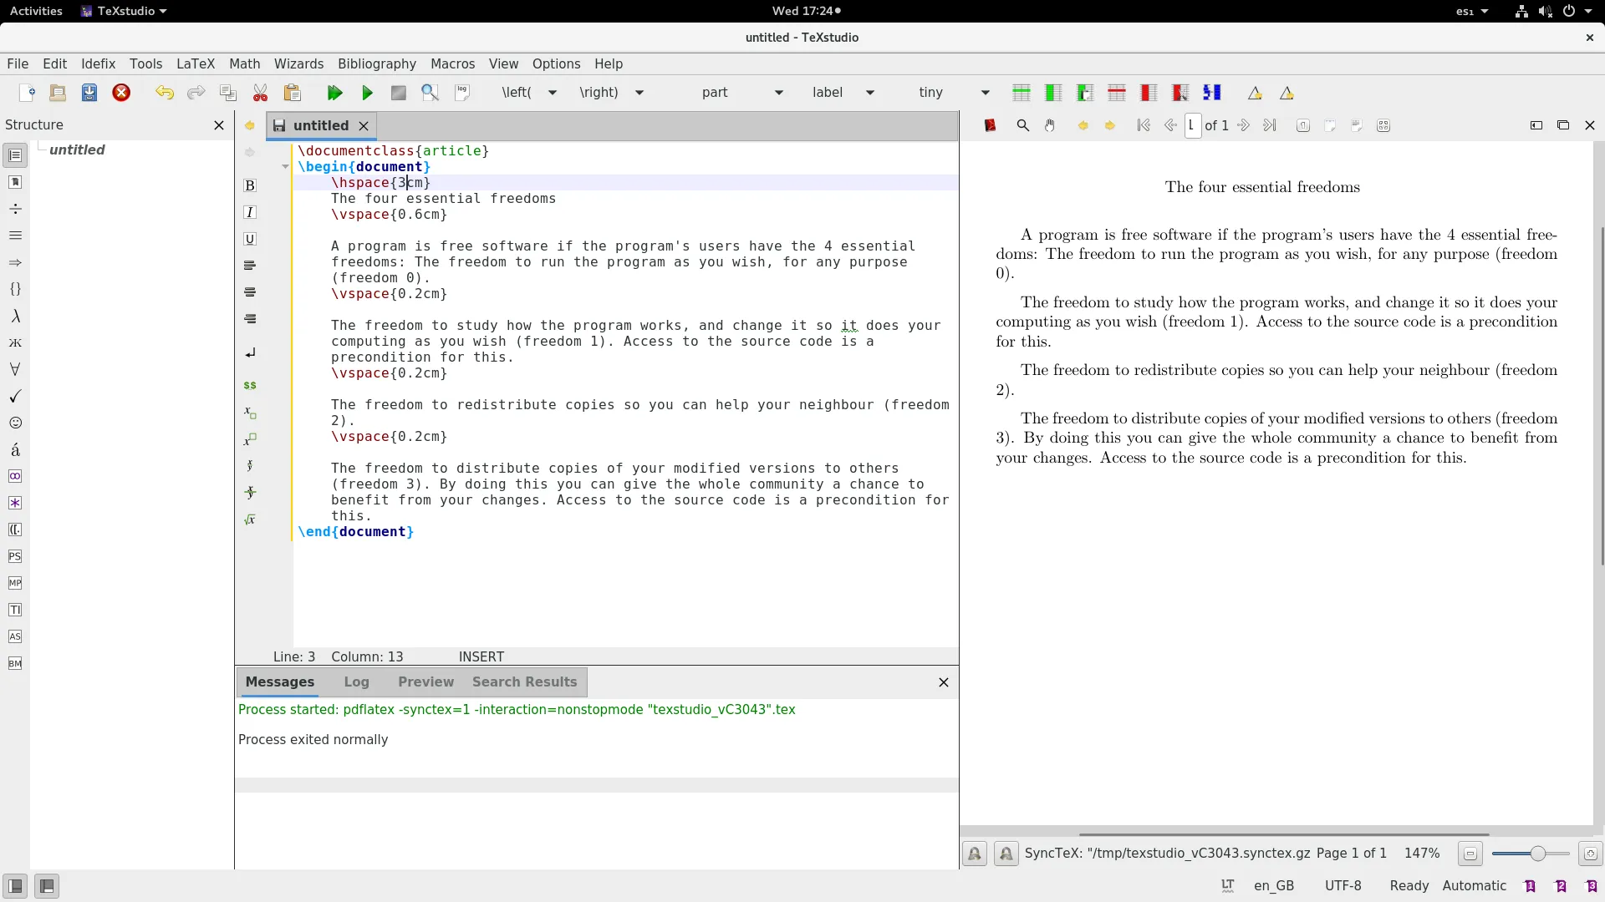
Task: Click the inline math $$ icon
Action: pyautogui.click(x=249, y=385)
